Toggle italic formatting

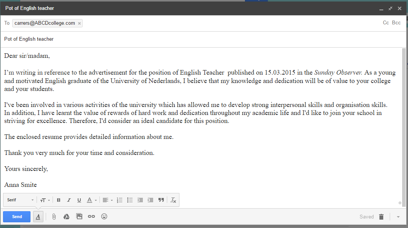coord(69,200)
